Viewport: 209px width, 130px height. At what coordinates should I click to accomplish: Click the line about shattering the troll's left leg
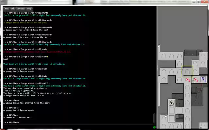tap(44, 45)
